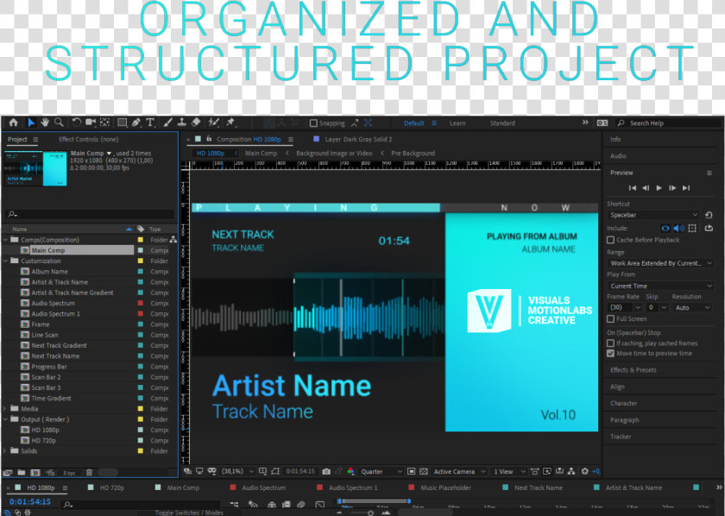The image size is (725, 516).
Task: Click the Home icon in the toolbar
Action: 14,123
